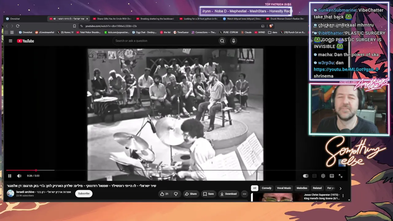Select the Related filter chip
Screen dimensions: 393x221
(x=317, y=188)
